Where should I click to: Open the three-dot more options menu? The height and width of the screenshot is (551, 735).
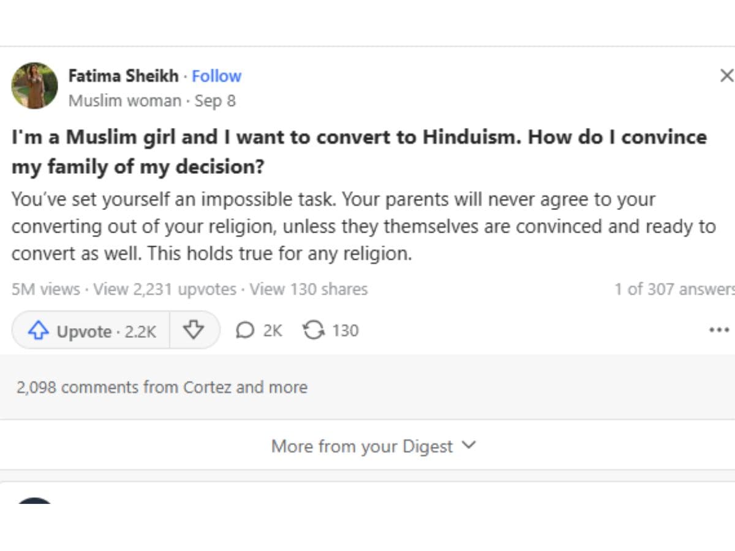click(718, 331)
